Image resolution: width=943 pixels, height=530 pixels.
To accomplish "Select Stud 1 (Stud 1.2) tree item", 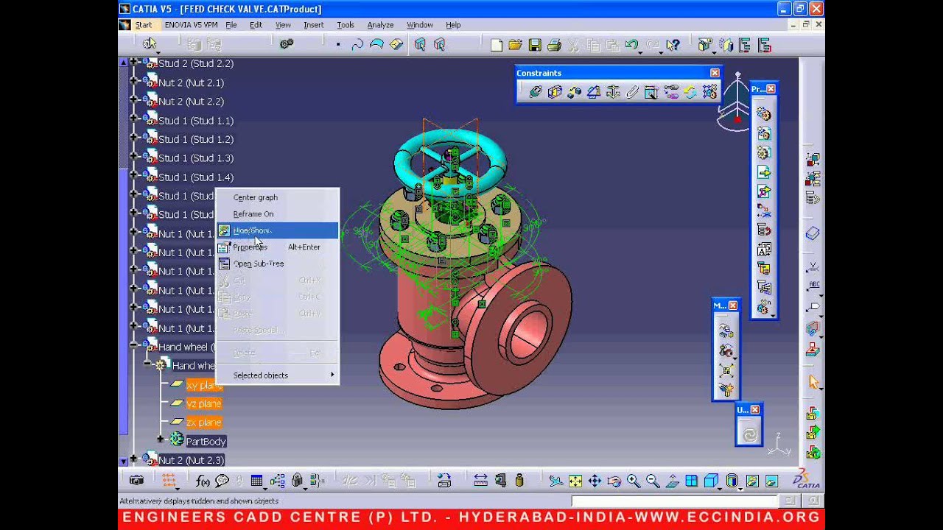I will tap(196, 139).
